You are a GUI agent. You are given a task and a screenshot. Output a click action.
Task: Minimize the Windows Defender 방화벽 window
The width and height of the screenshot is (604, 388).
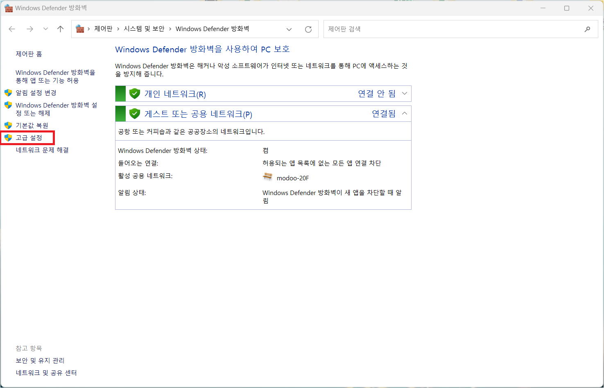543,8
